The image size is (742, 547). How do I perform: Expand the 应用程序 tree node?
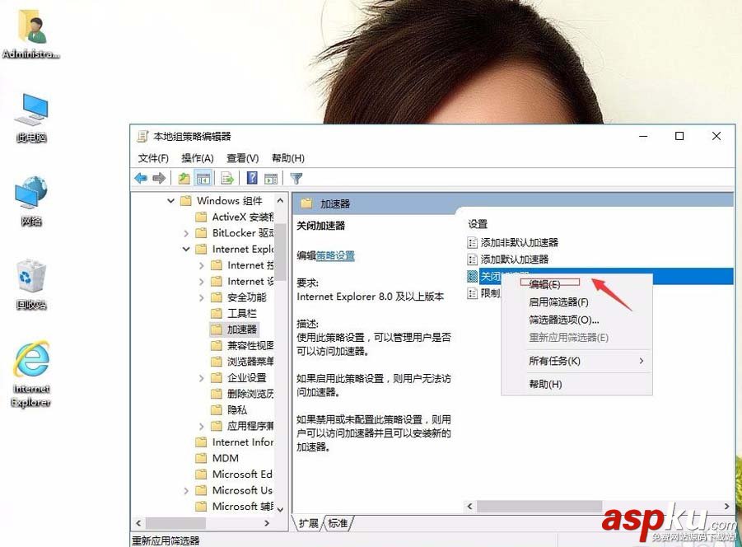tap(201, 427)
